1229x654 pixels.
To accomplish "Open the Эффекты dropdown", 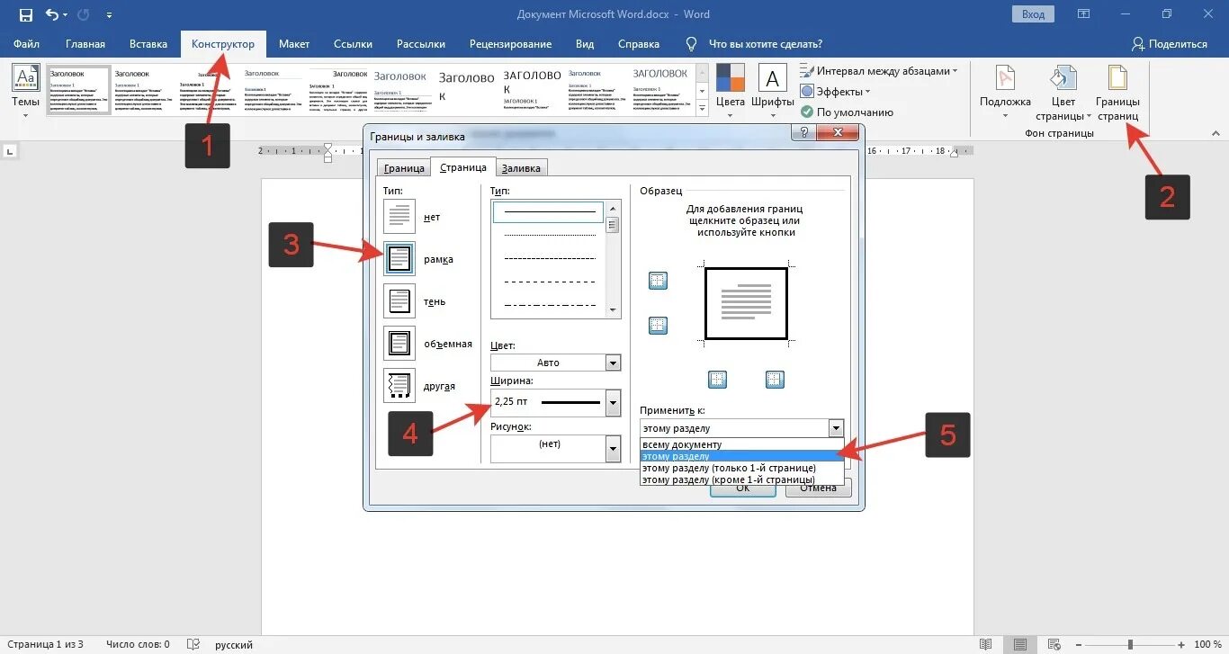I will tap(836, 92).
